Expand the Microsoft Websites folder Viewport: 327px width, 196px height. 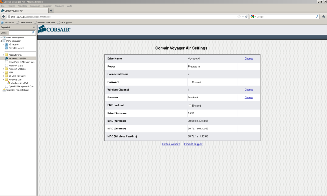(3, 69)
